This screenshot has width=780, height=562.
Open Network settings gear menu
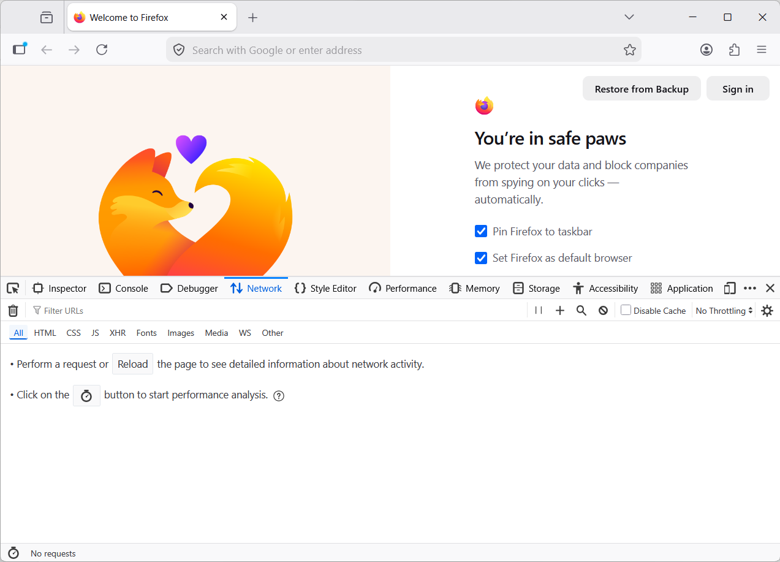point(767,311)
